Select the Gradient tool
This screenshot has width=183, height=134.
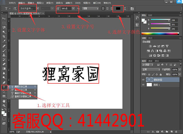(4, 69)
